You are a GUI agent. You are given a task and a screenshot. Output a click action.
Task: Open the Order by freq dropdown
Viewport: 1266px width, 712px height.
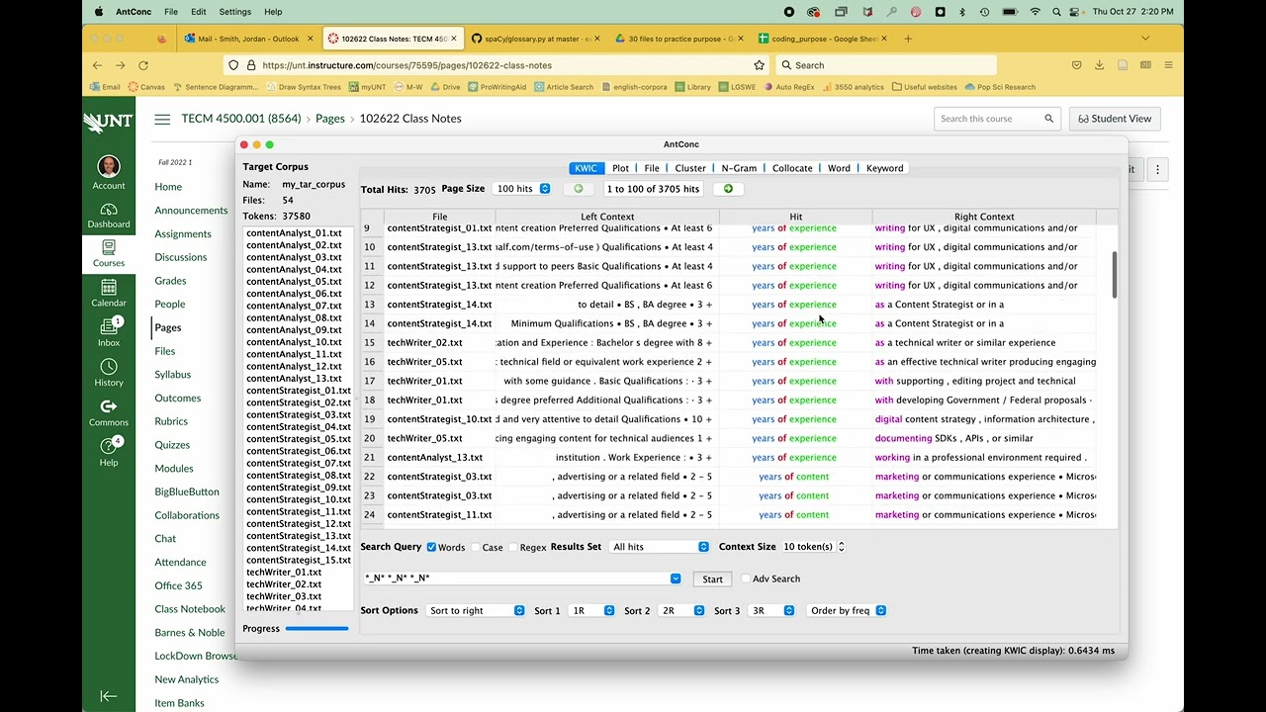[847, 611]
